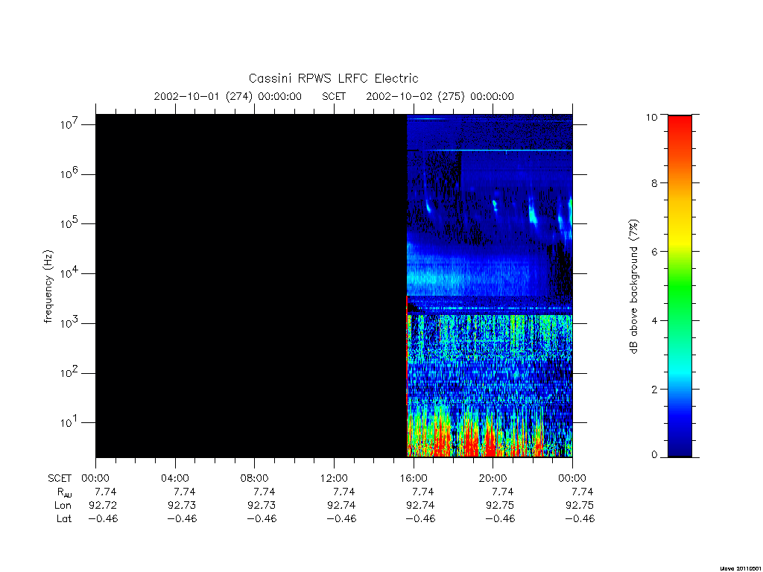763x572 pixels.
Task: Click the colorbar tick label '8'
Action: point(654,183)
